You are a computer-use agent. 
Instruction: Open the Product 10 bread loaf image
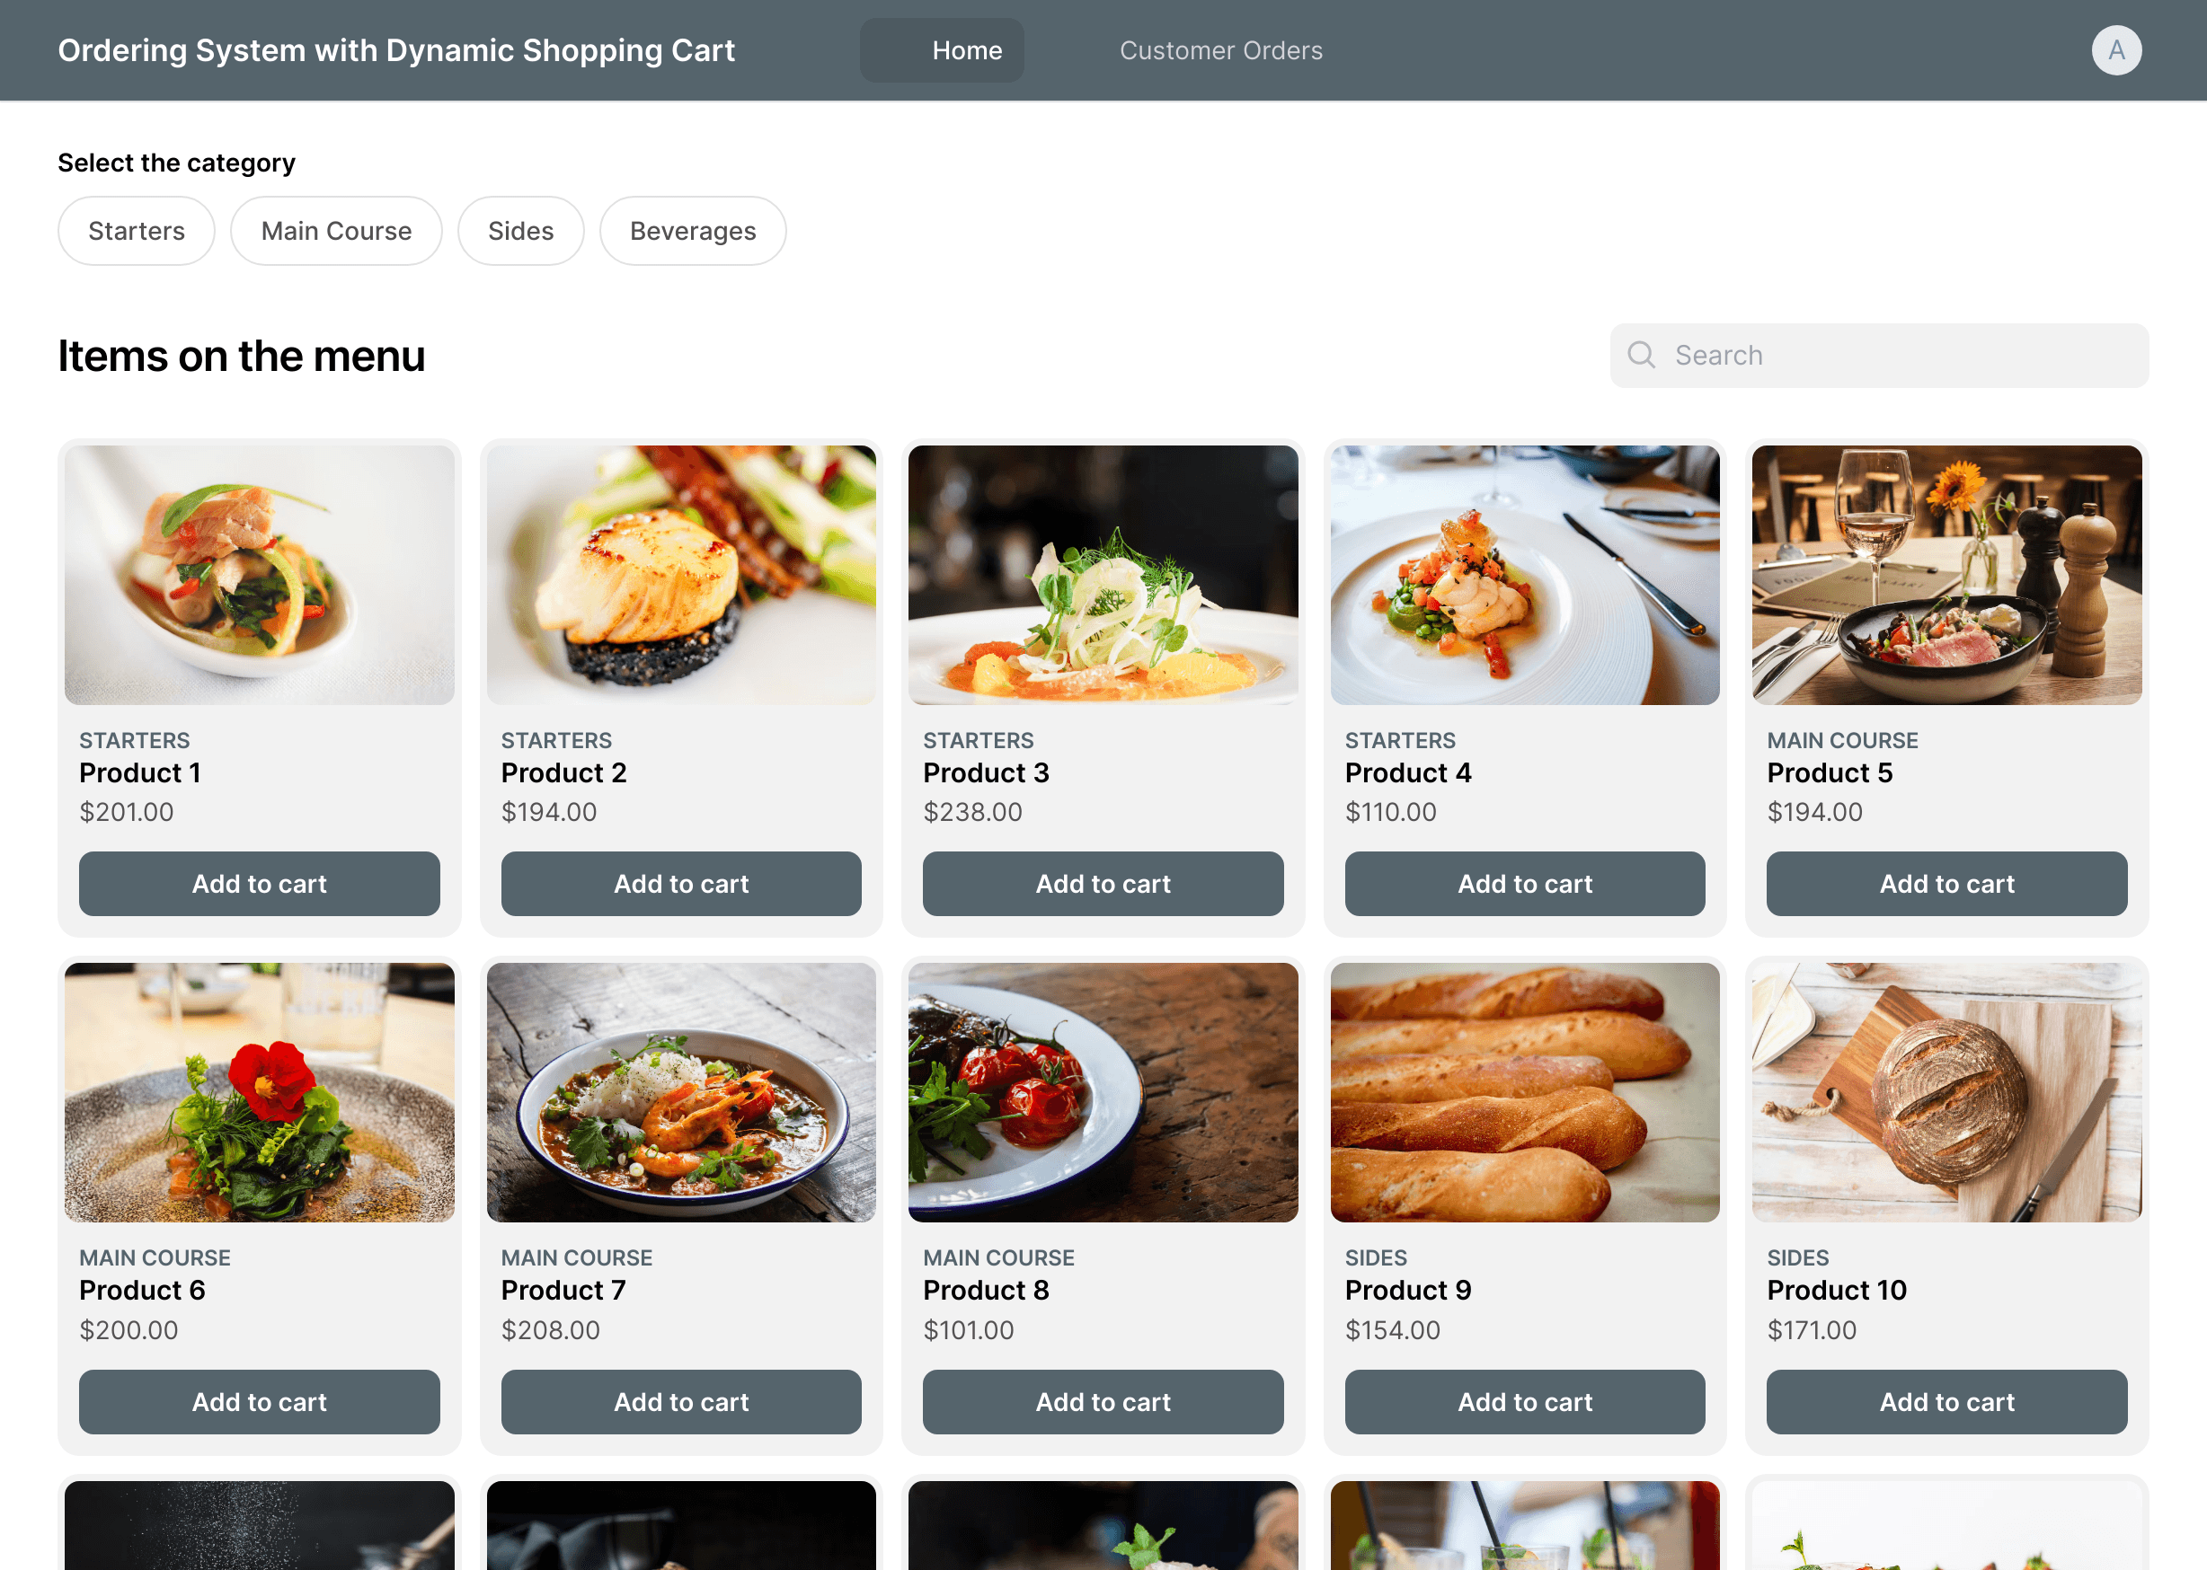tap(1946, 1092)
